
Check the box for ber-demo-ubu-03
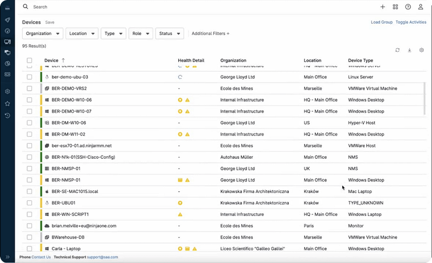[30, 77]
